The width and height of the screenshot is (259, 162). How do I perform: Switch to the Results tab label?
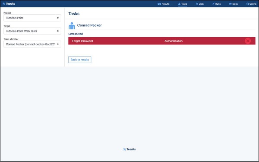165,4
